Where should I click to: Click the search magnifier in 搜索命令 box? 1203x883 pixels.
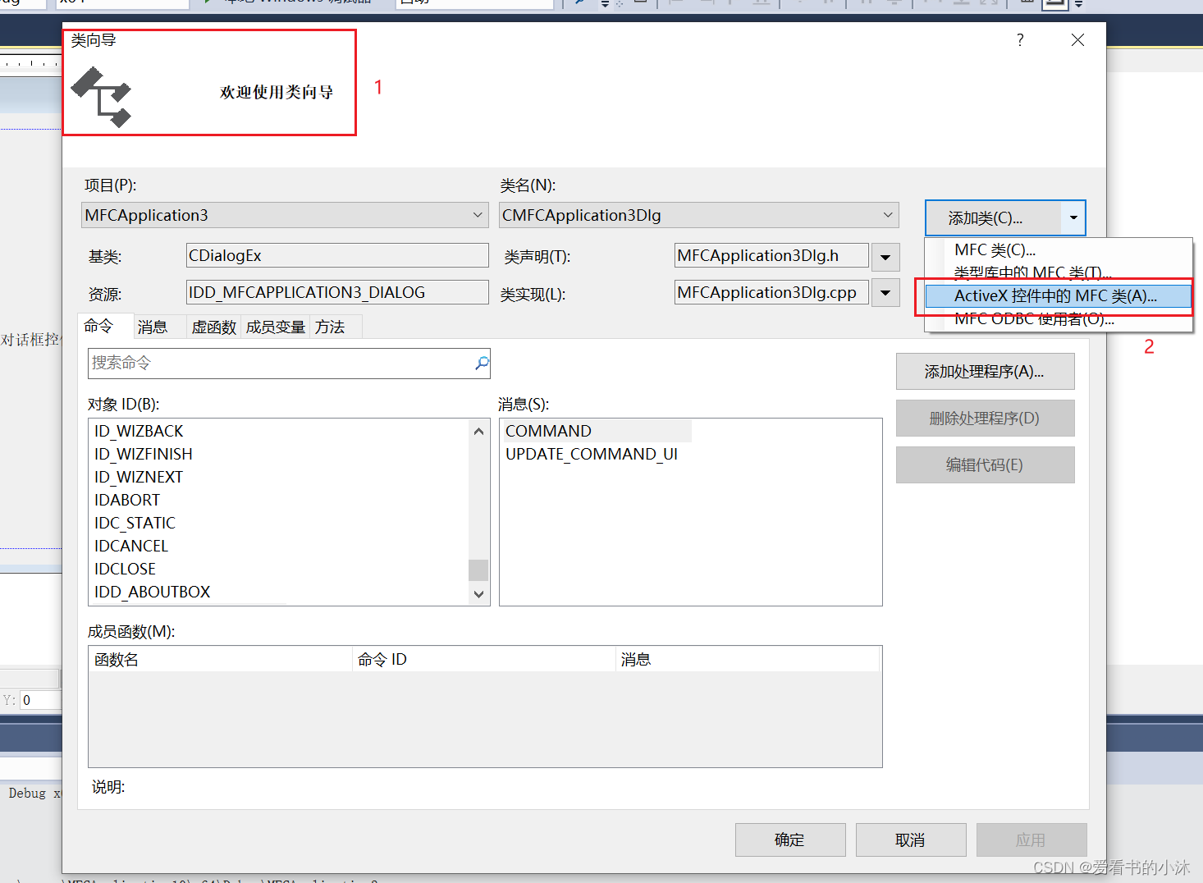point(482,363)
